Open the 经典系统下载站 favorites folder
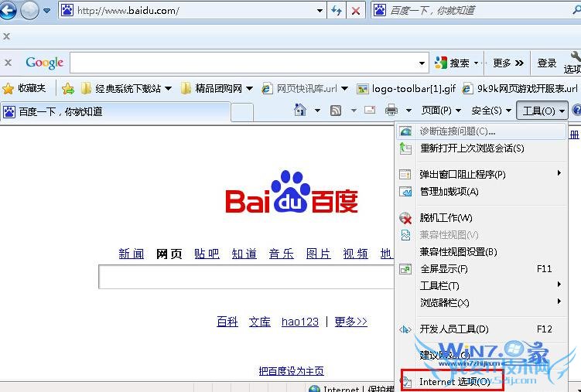The image size is (581, 392). coord(126,88)
